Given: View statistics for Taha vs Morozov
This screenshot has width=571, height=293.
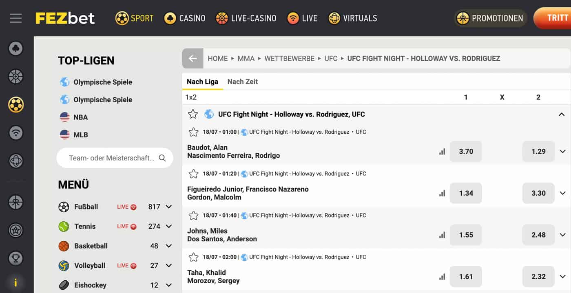Looking at the screenshot, I should (442, 277).
